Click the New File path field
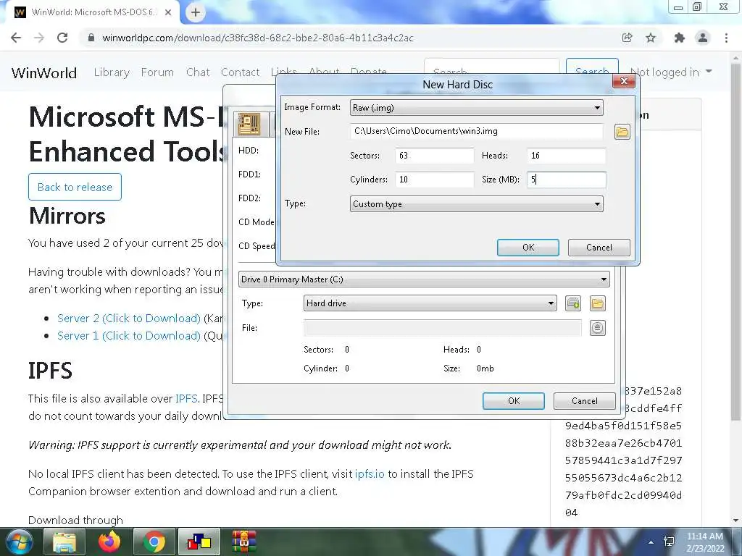Image resolution: width=742 pixels, height=556 pixels. (477, 132)
